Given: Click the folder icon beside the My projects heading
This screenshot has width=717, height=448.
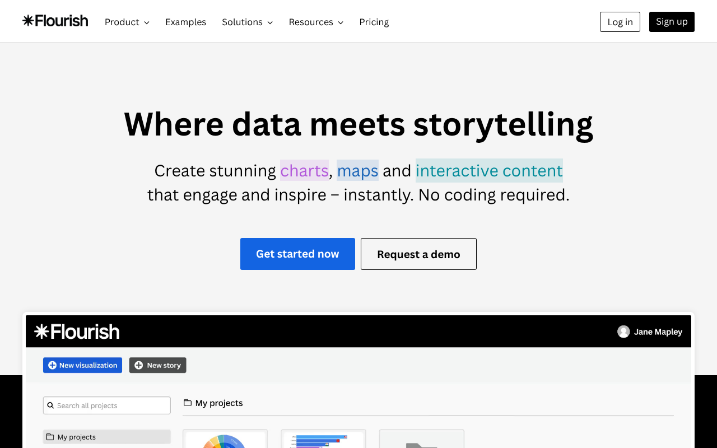Looking at the screenshot, I should 188,403.
